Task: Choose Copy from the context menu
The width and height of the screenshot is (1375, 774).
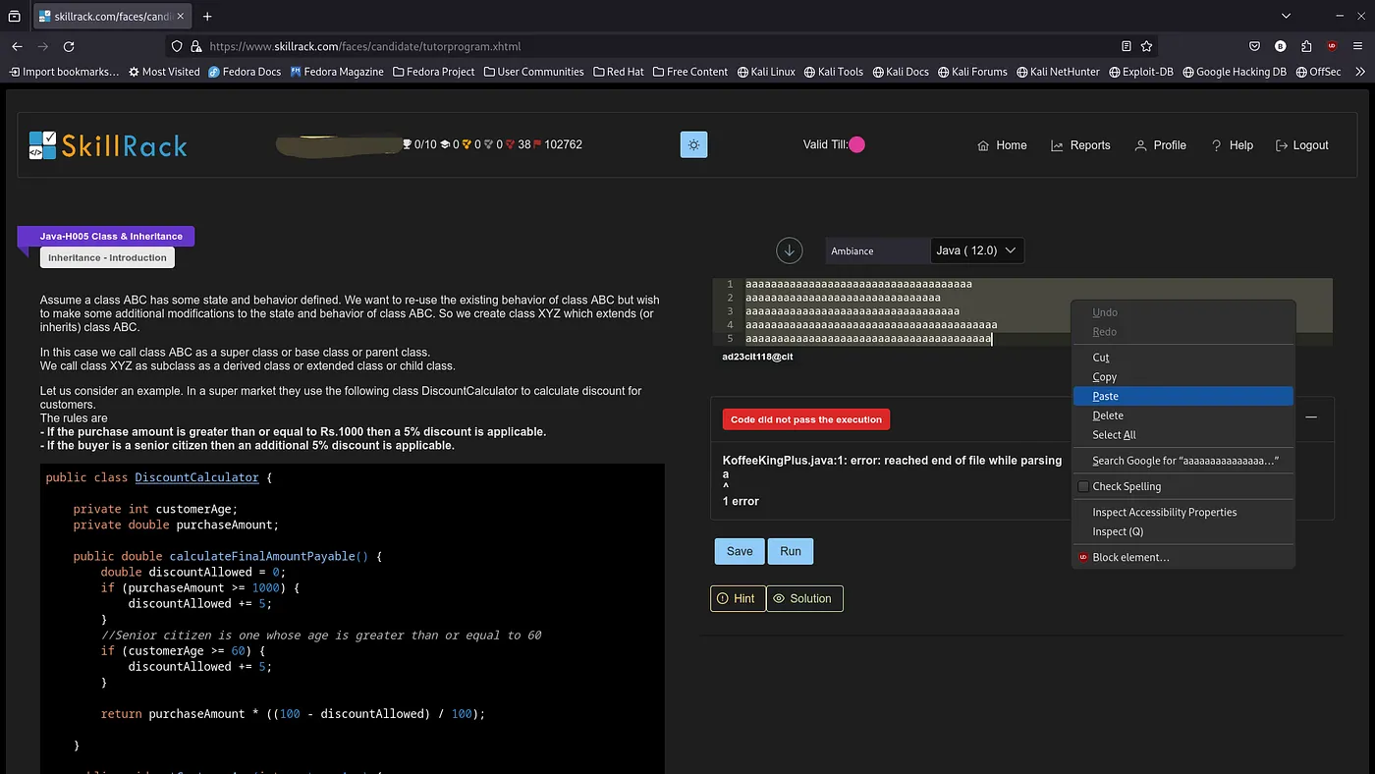Action: pyautogui.click(x=1182, y=377)
